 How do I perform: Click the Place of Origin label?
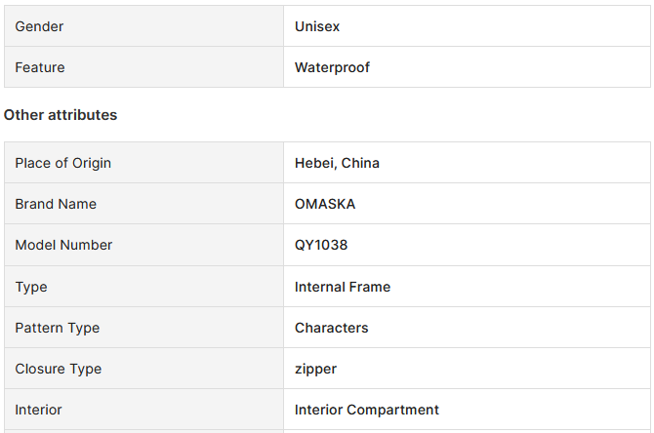click(x=63, y=163)
